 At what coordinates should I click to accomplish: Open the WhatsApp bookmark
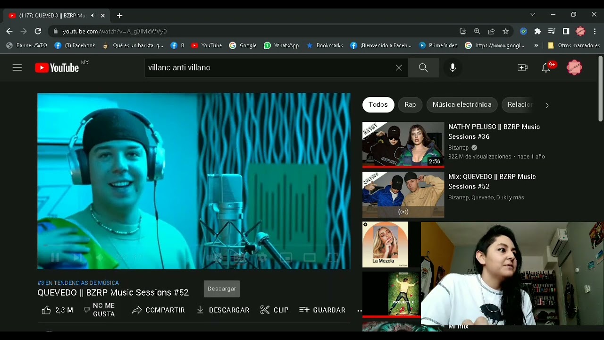[x=281, y=45]
